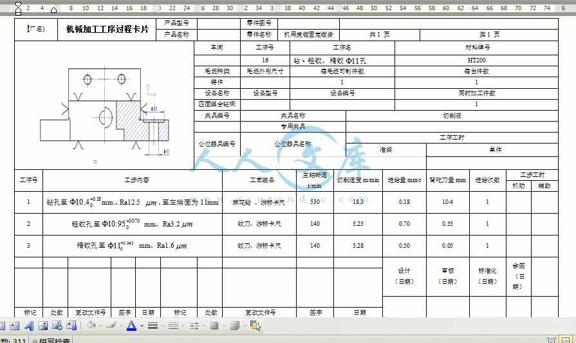Viewport: 576px width, 343px height.
Task: Click feed rate value 0.70
Action: pyautogui.click(x=404, y=224)
